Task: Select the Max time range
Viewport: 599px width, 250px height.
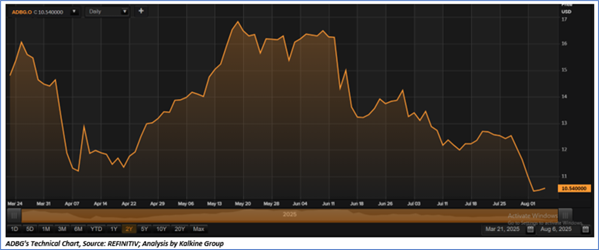Action: [199, 229]
